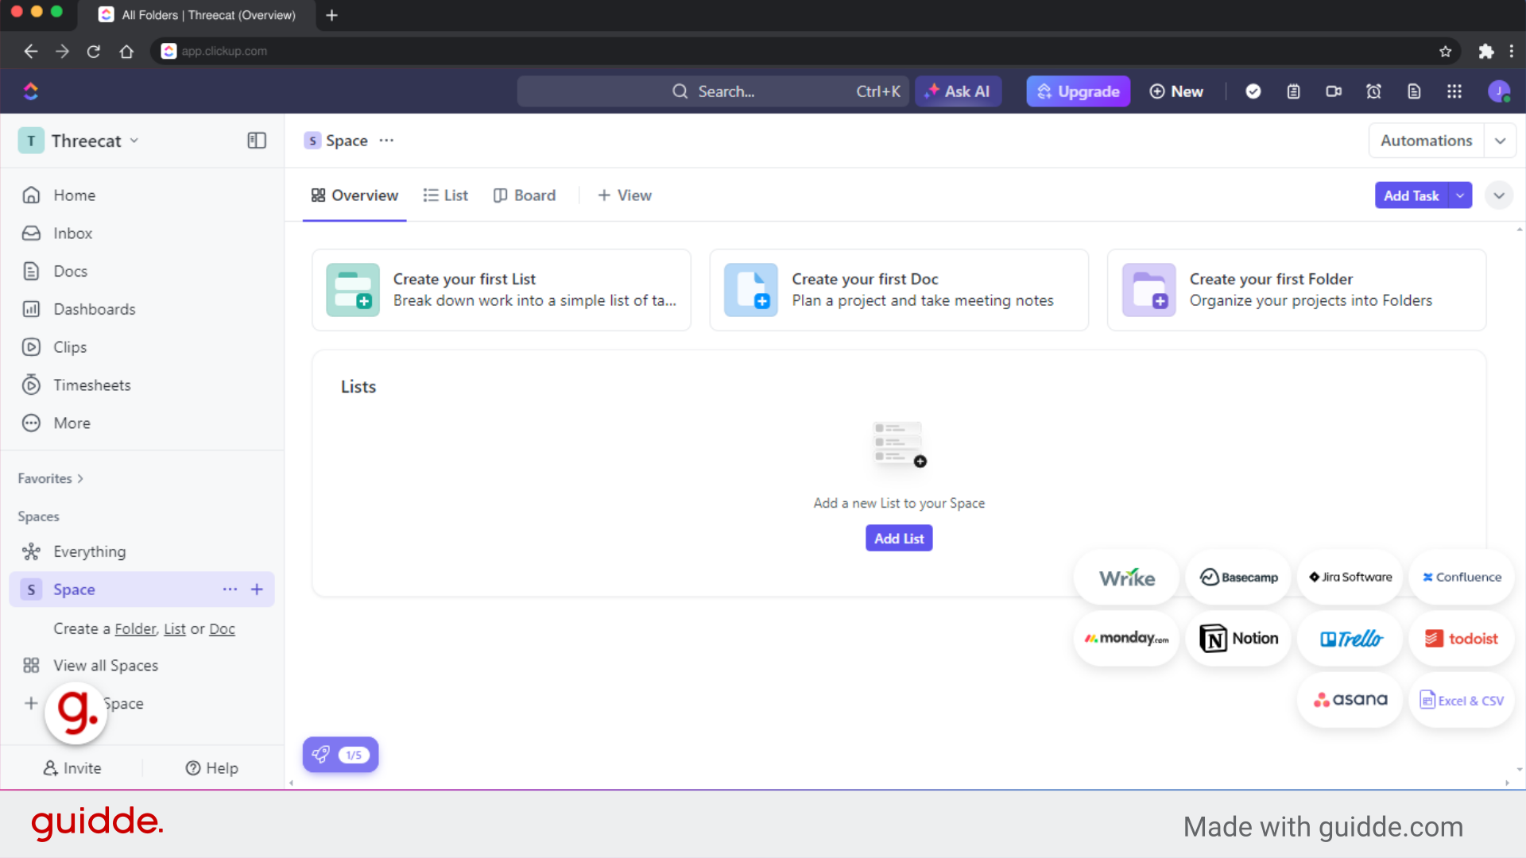Open the apps grid in the top bar
Viewport: 1526px width, 858px height.
pos(1454,91)
